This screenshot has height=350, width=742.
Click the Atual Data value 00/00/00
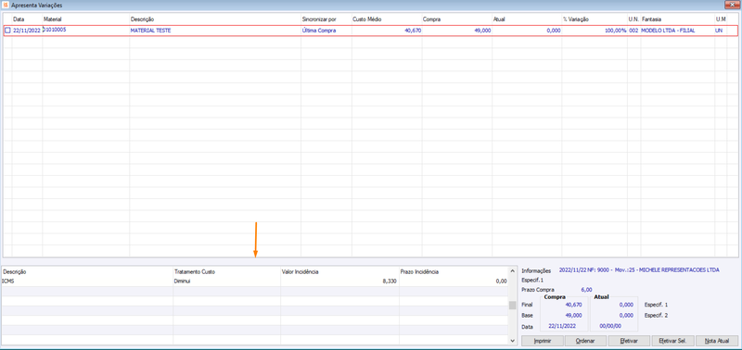pyautogui.click(x=610, y=326)
